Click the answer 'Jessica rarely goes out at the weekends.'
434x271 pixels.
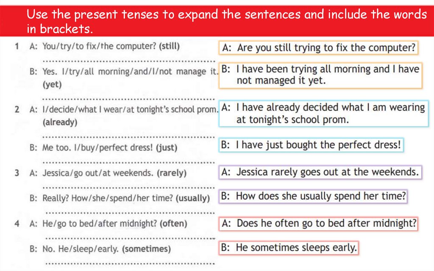click(320, 172)
